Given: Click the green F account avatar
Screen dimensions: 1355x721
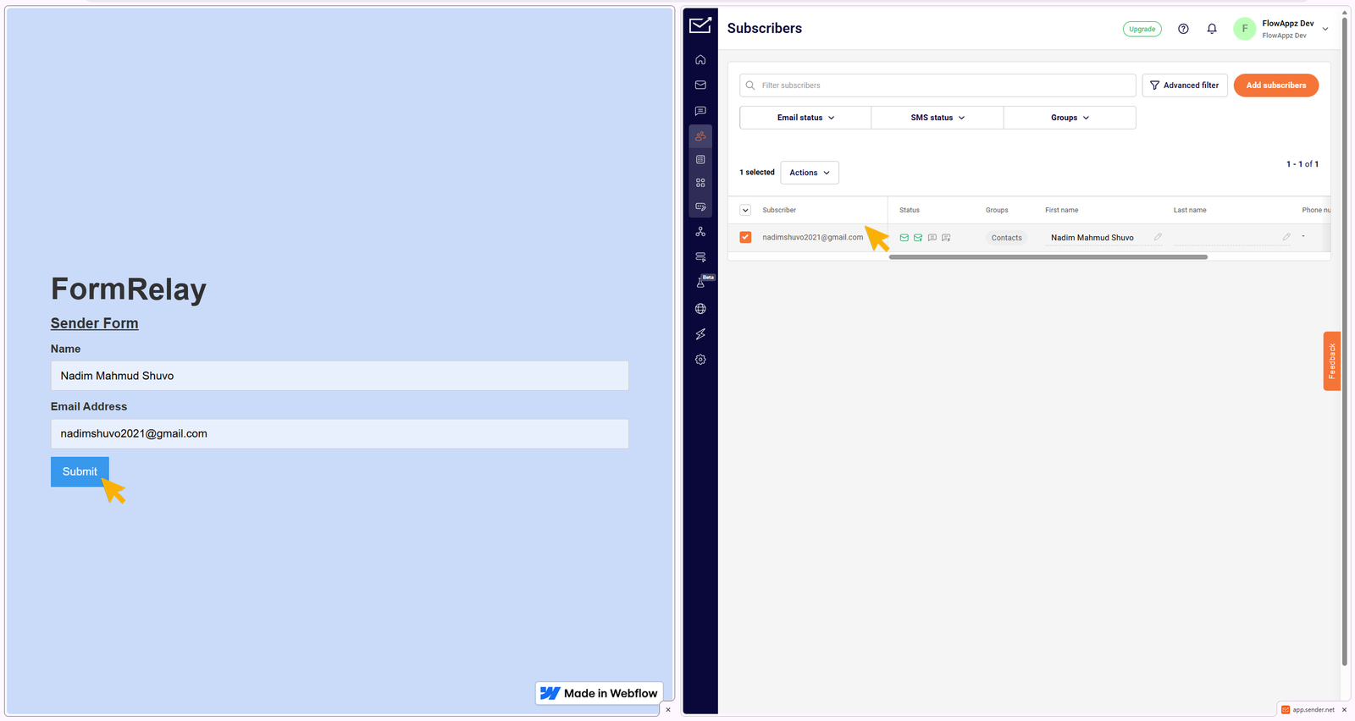Looking at the screenshot, I should click(1244, 29).
